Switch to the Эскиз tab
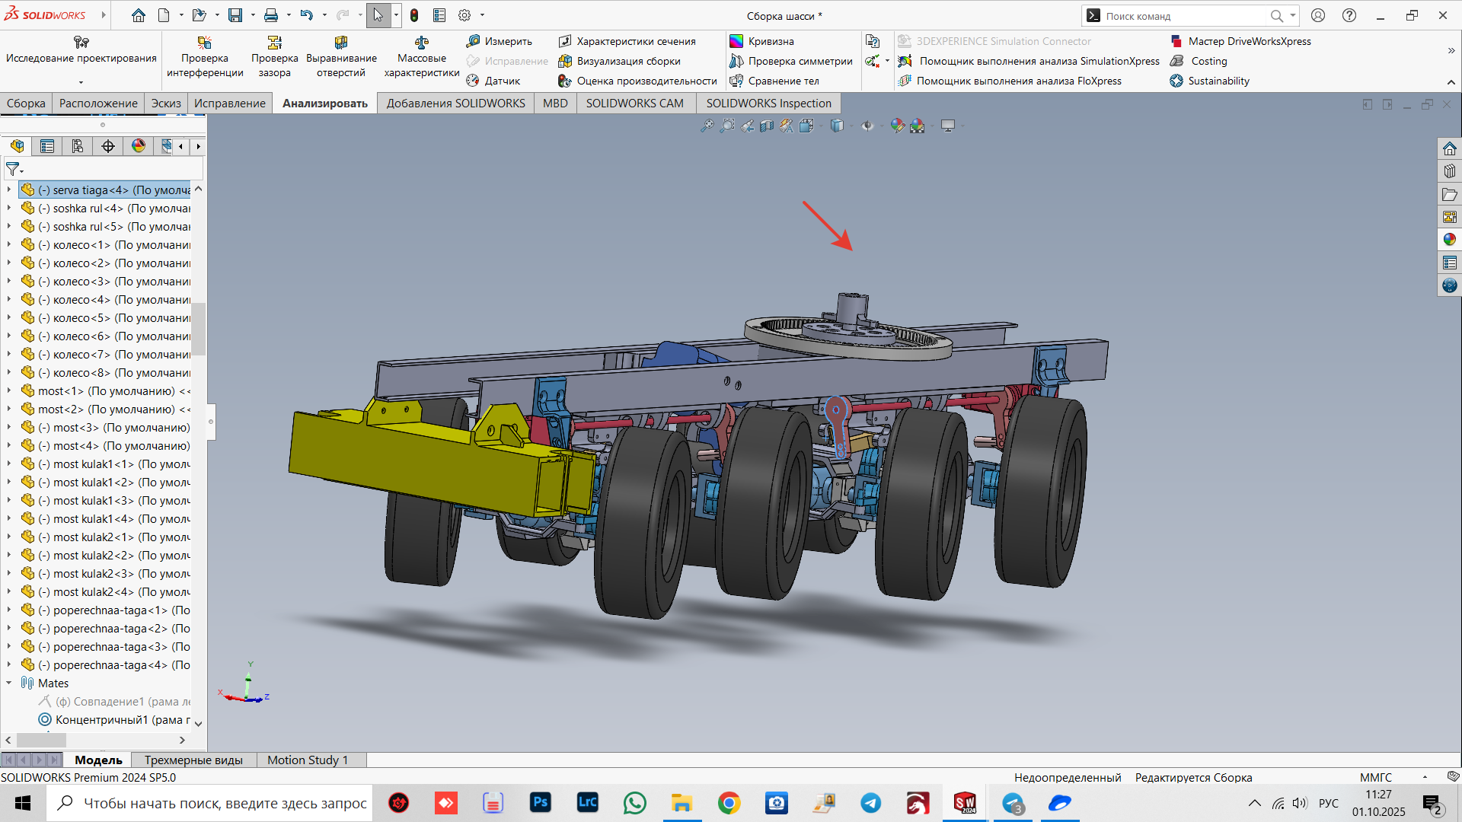Screen dimensions: 1462x822 166,104
